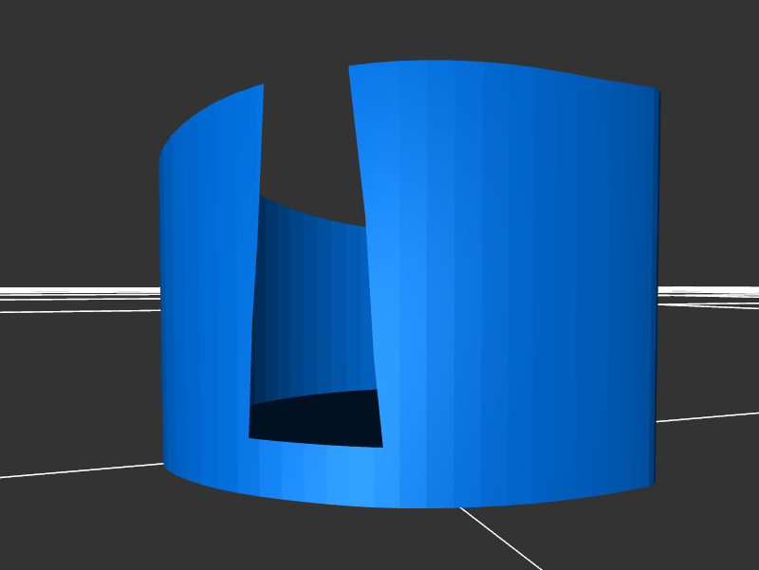Select the white horizon line left of the cylinder
Image resolution: width=759 pixels, height=570 pixels.
tap(76, 292)
